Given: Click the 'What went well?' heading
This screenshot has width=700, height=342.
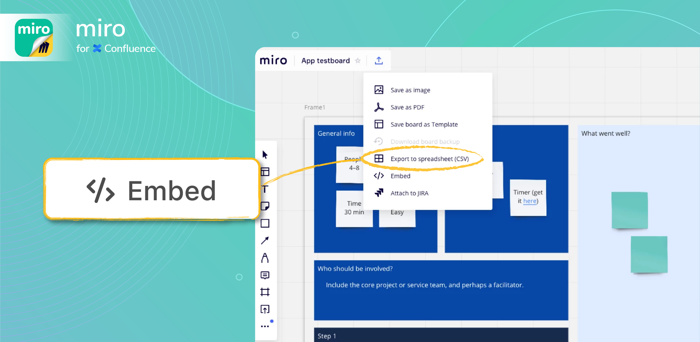Looking at the screenshot, I should [x=606, y=133].
